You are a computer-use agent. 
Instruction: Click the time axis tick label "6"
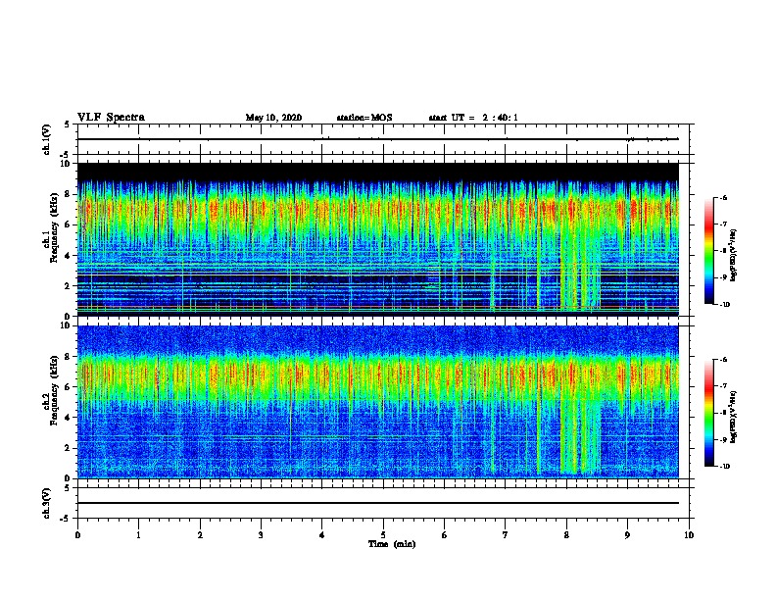pyautogui.click(x=445, y=535)
